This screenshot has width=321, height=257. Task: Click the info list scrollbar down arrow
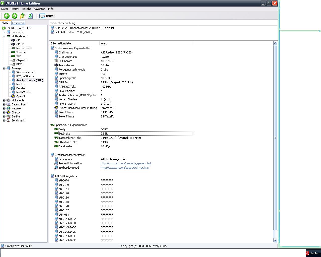click(x=275, y=240)
